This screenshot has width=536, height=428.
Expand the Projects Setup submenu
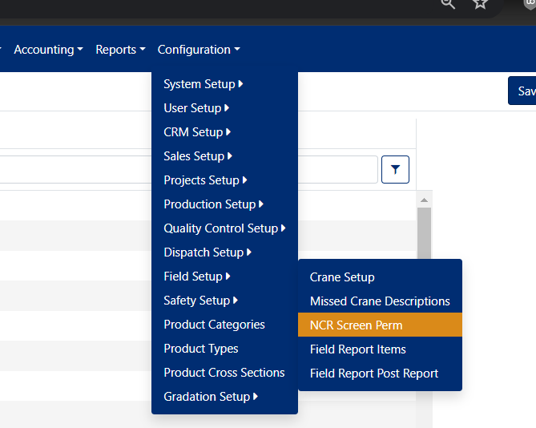pos(224,180)
